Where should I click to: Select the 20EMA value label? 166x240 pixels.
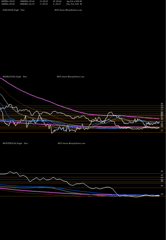coord(8,1)
